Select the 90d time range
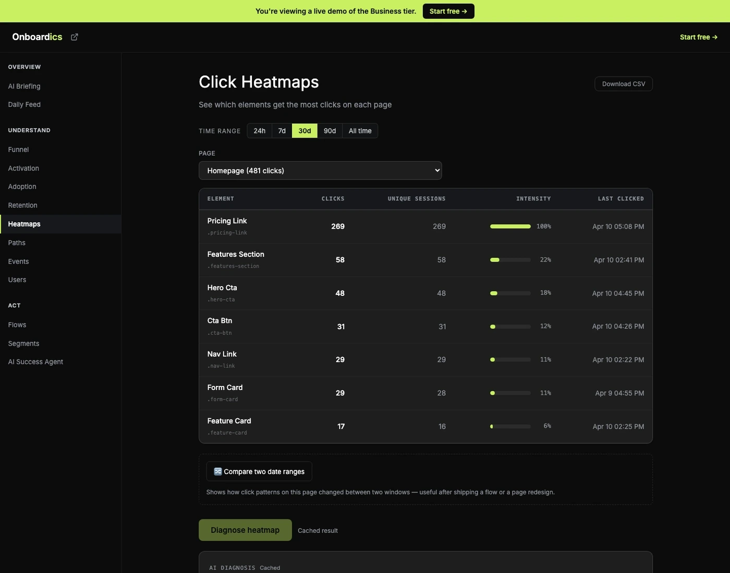Screen dimensions: 730x573 [x=330, y=131]
